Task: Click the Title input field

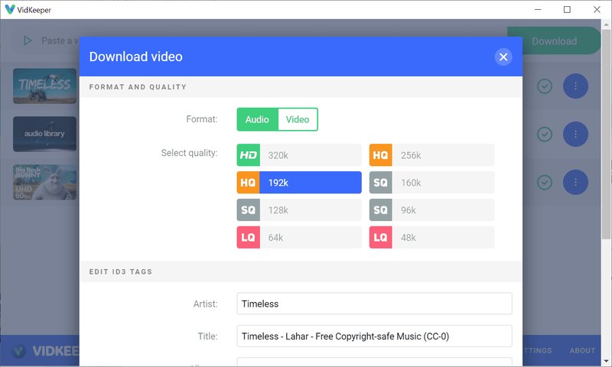Action: click(374, 336)
